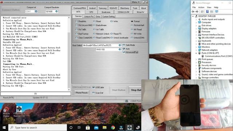Image resolution: width=233 pixels, height=131 pixels.
Task: Click Windows Start button
Action: coord(4,128)
